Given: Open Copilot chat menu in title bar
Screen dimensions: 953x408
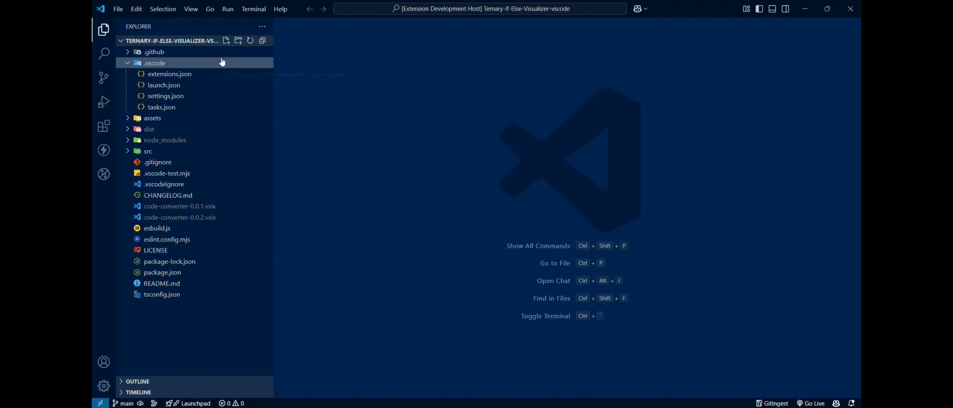Looking at the screenshot, I should [640, 9].
